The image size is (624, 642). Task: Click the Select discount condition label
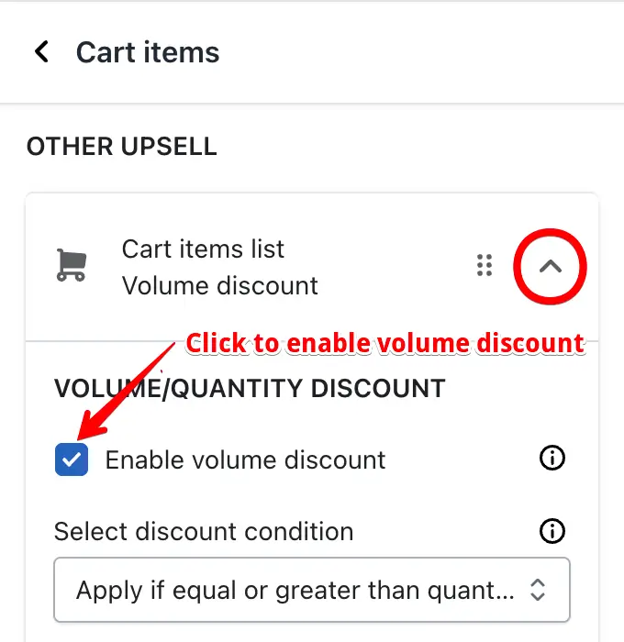[204, 531]
